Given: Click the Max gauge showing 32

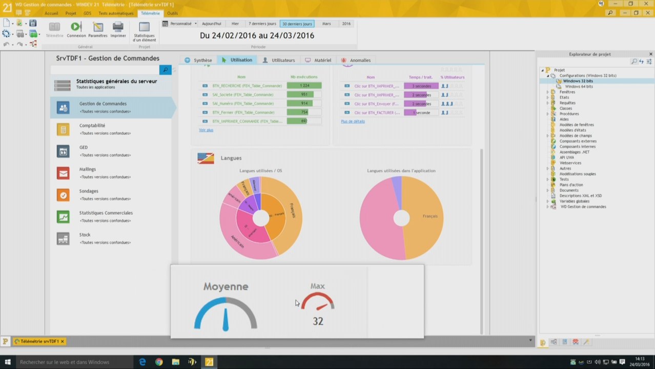Looking at the screenshot, I should click(x=318, y=305).
